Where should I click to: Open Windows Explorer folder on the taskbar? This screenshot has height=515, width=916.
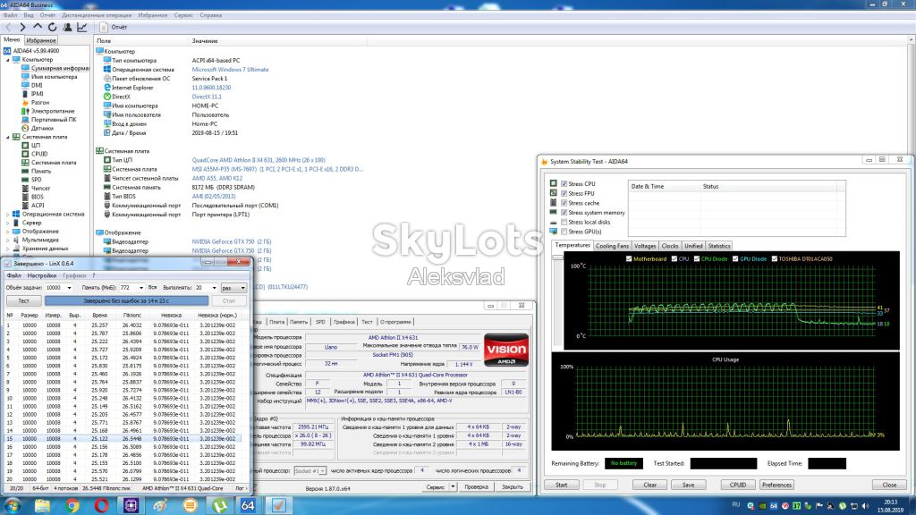pos(43,505)
